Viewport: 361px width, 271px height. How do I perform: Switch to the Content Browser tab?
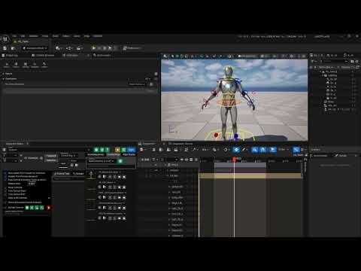click(44, 56)
